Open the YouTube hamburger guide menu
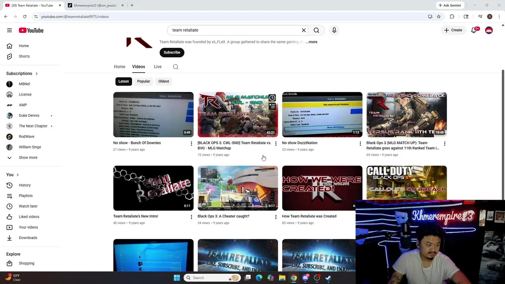505x284 pixels. 9,30
